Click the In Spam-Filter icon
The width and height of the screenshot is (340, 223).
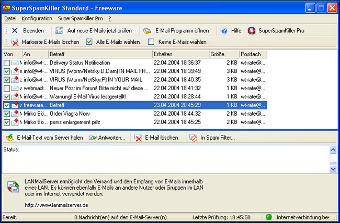point(193,138)
